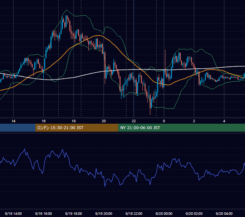Click the '4' hour label on price chart axis

coord(224,121)
